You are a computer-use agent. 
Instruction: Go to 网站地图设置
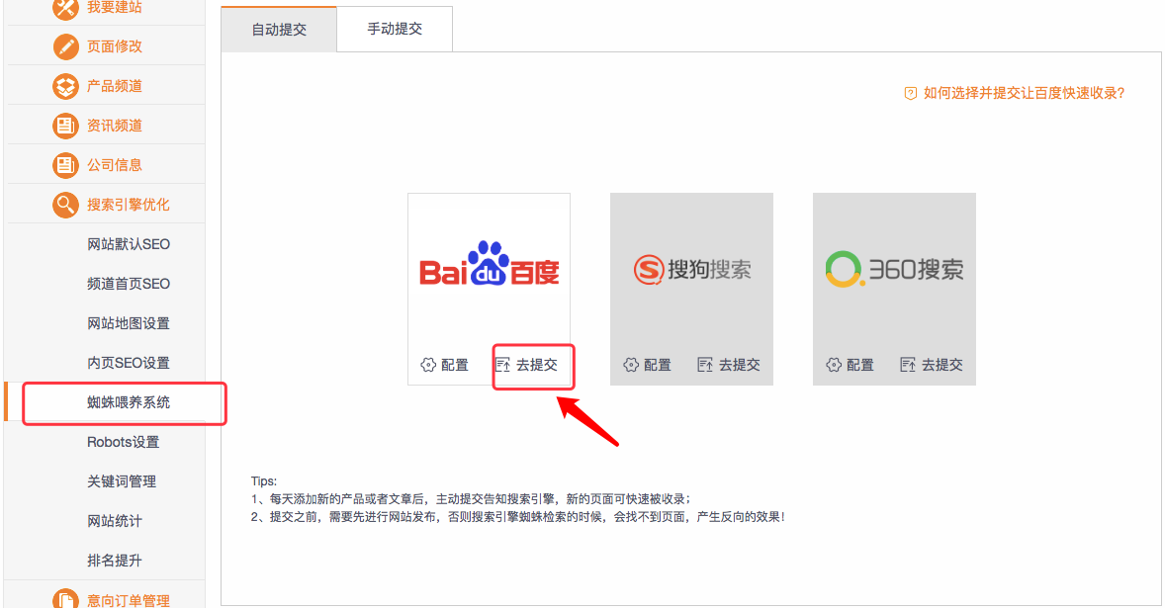129,323
